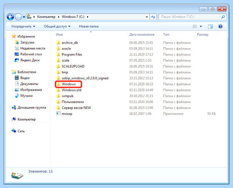Open the Упорядочить menu
Viewport: 233px width, 188px height.
pyautogui.click(x=23, y=26)
